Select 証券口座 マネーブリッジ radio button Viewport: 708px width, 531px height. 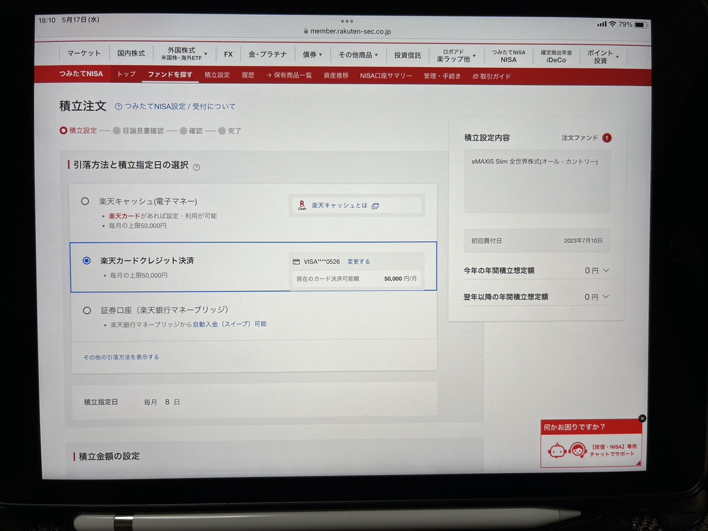pos(87,311)
